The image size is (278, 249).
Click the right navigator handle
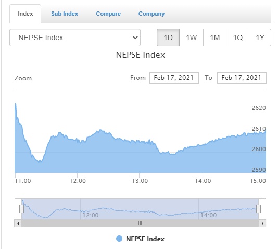click(x=259, y=209)
